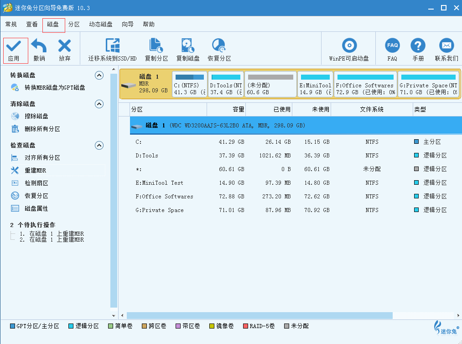Choose 检测扇区 in the sidebar
The height and width of the screenshot is (344, 462).
coord(36,183)
